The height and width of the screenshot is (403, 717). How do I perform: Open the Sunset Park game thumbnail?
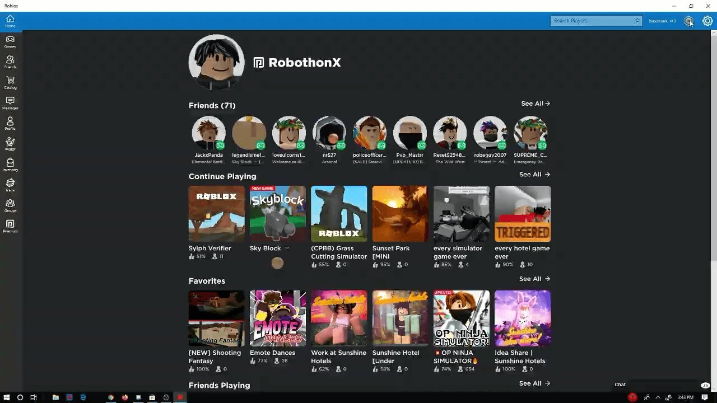click(400, 214)
